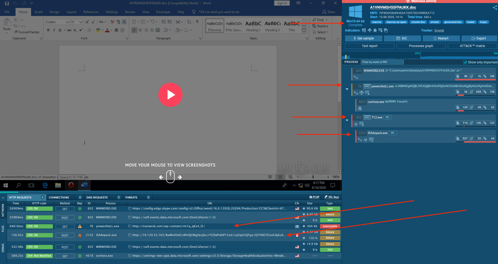
Task: Open the IOC summary
Action: tap(402, 39)
